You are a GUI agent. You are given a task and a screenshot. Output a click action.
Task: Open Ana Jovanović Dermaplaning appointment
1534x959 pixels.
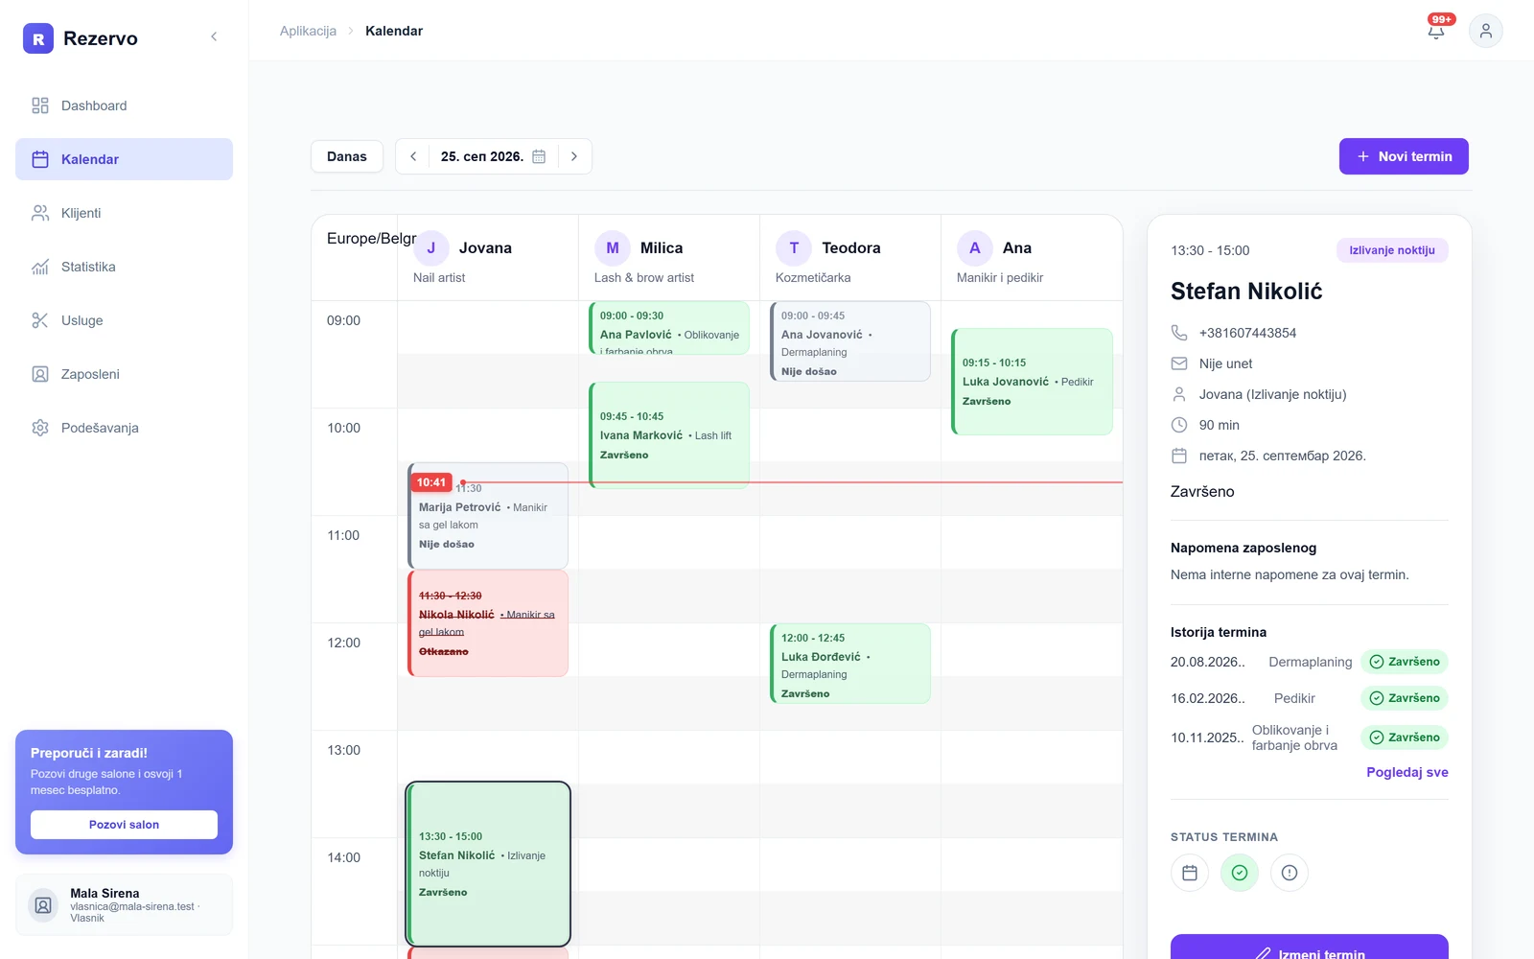coord(850,341)
